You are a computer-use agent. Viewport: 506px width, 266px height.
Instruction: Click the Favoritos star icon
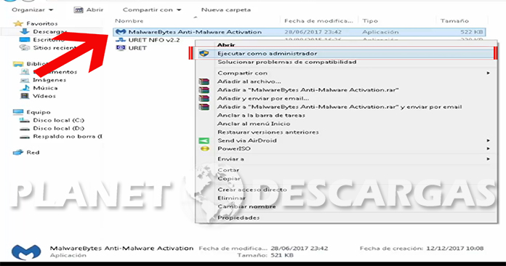[18, 23]
